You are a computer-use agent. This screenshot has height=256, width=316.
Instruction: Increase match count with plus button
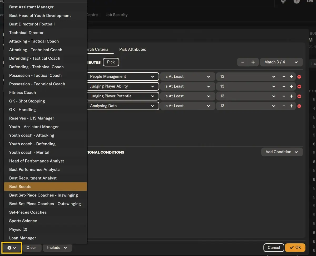pos(253,62)
